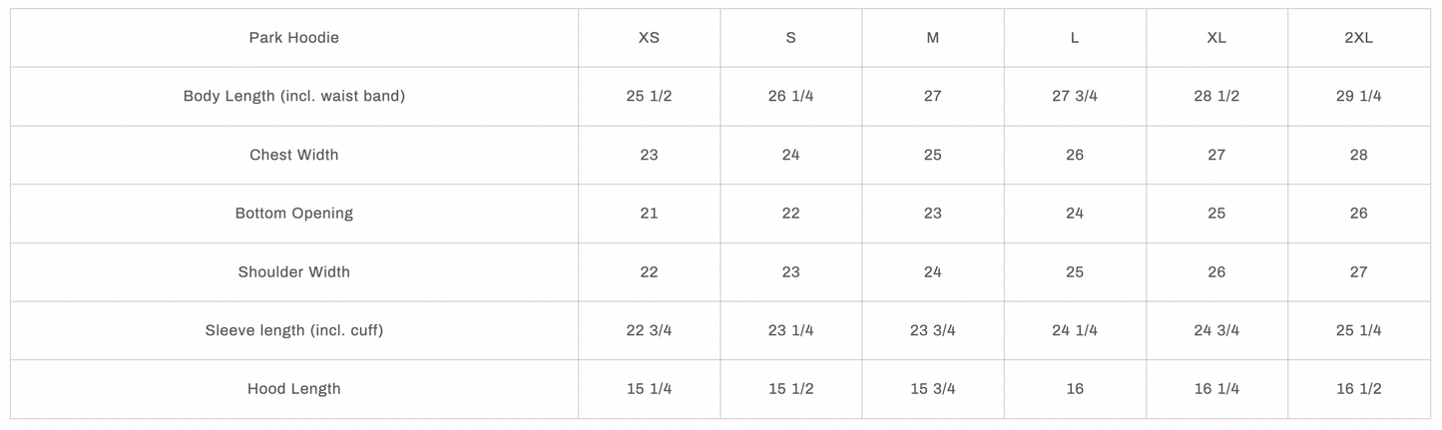Select the XS size column header

coord(649,38)
